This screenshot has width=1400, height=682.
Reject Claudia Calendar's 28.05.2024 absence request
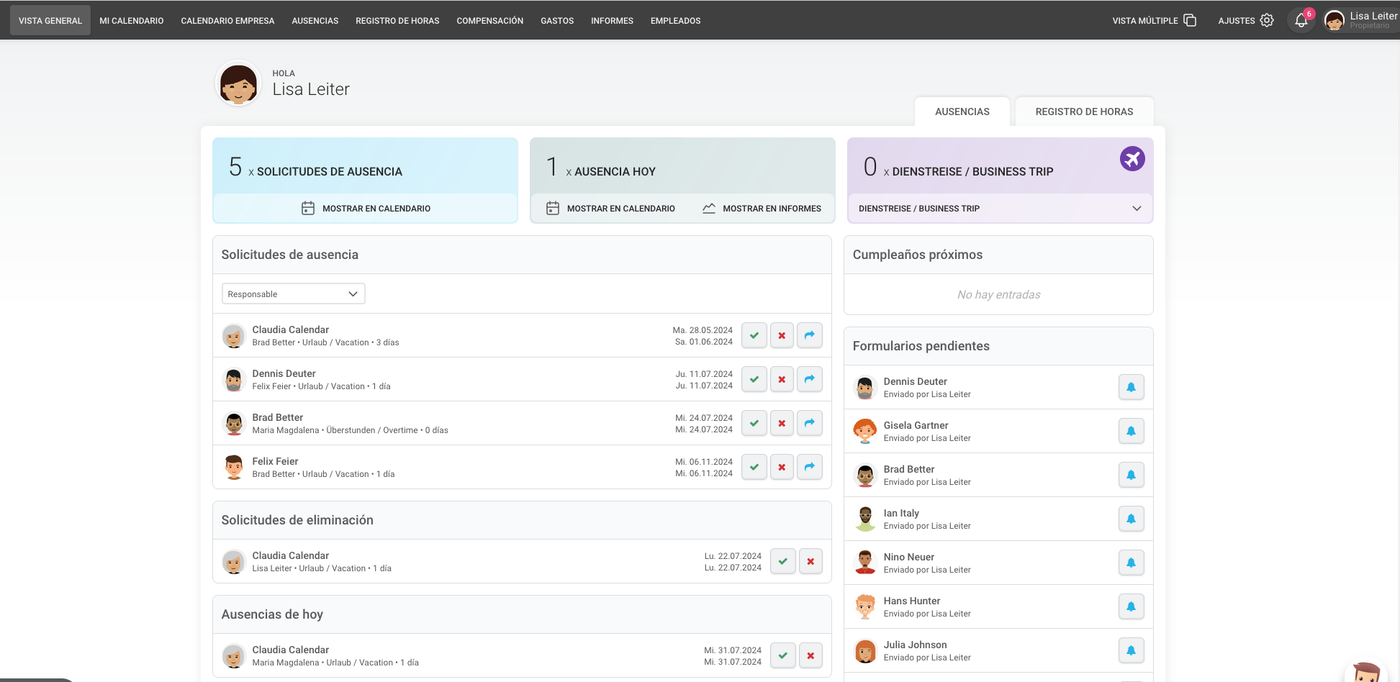click(x=782, y=335)
